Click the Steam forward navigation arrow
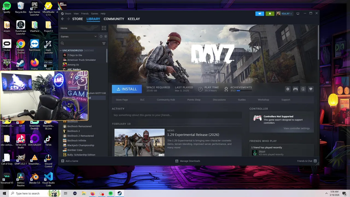 (x=68, y=19)
